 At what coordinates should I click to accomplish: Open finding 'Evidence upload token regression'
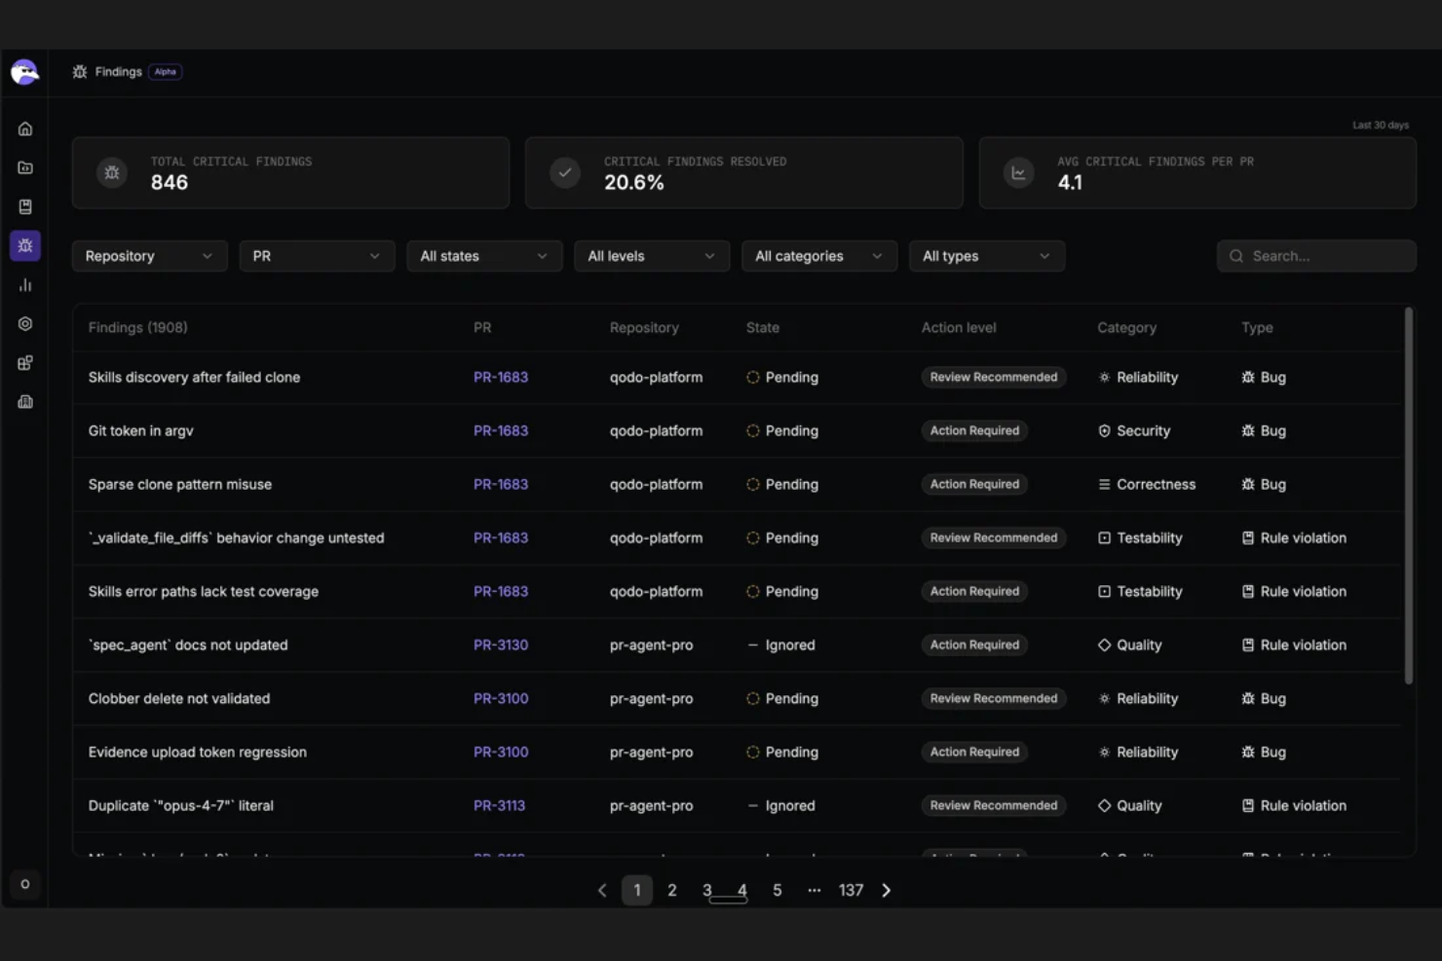point(198,752)
